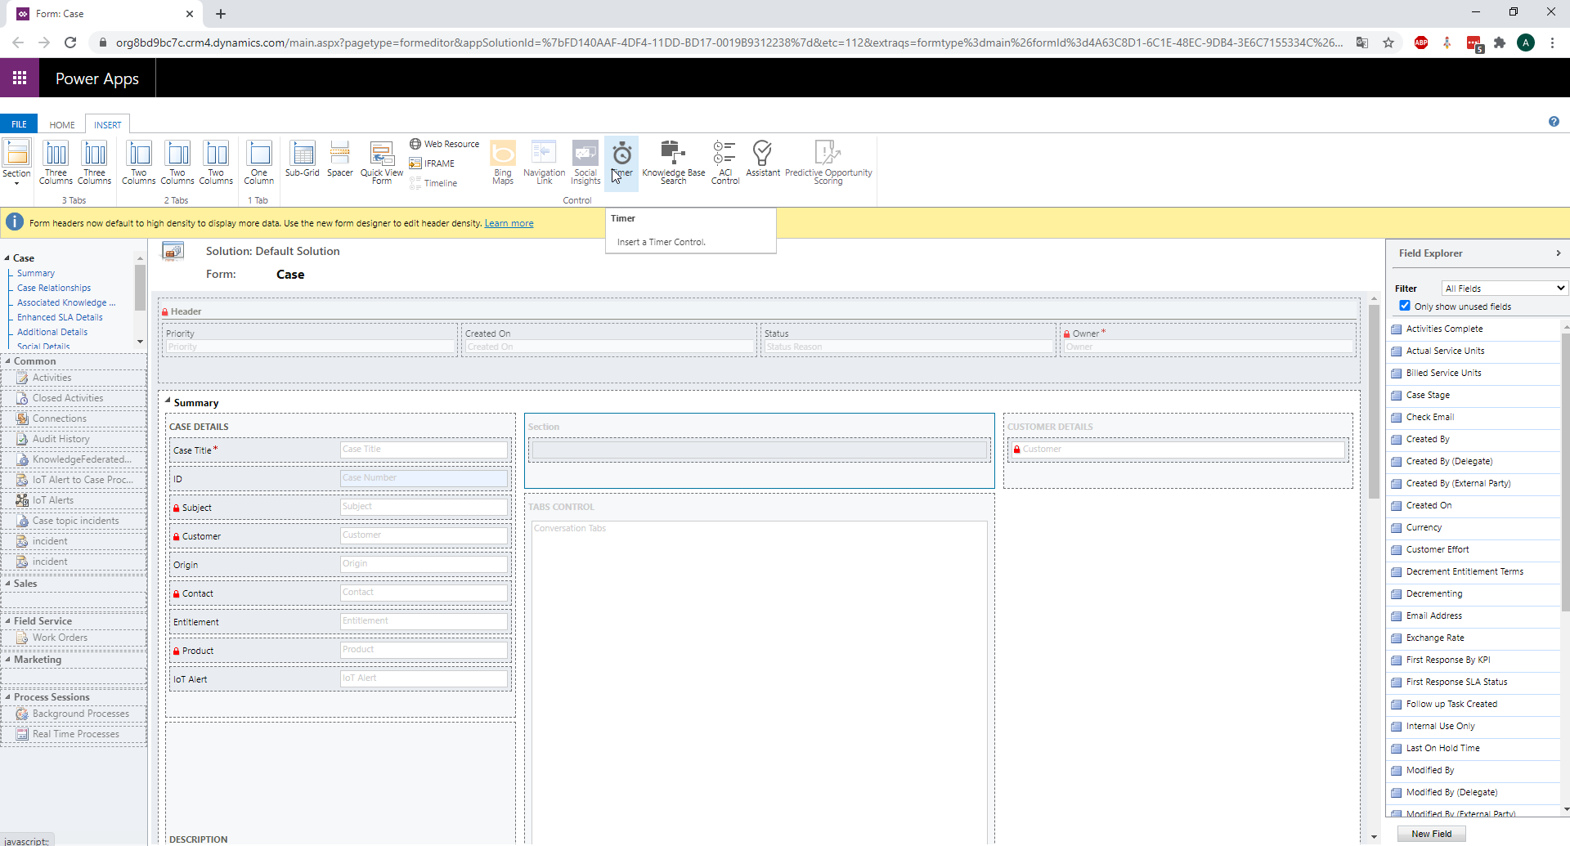Insert ACI Control
The width and height of the screenshot is (1570, 846).
(725, 161)
